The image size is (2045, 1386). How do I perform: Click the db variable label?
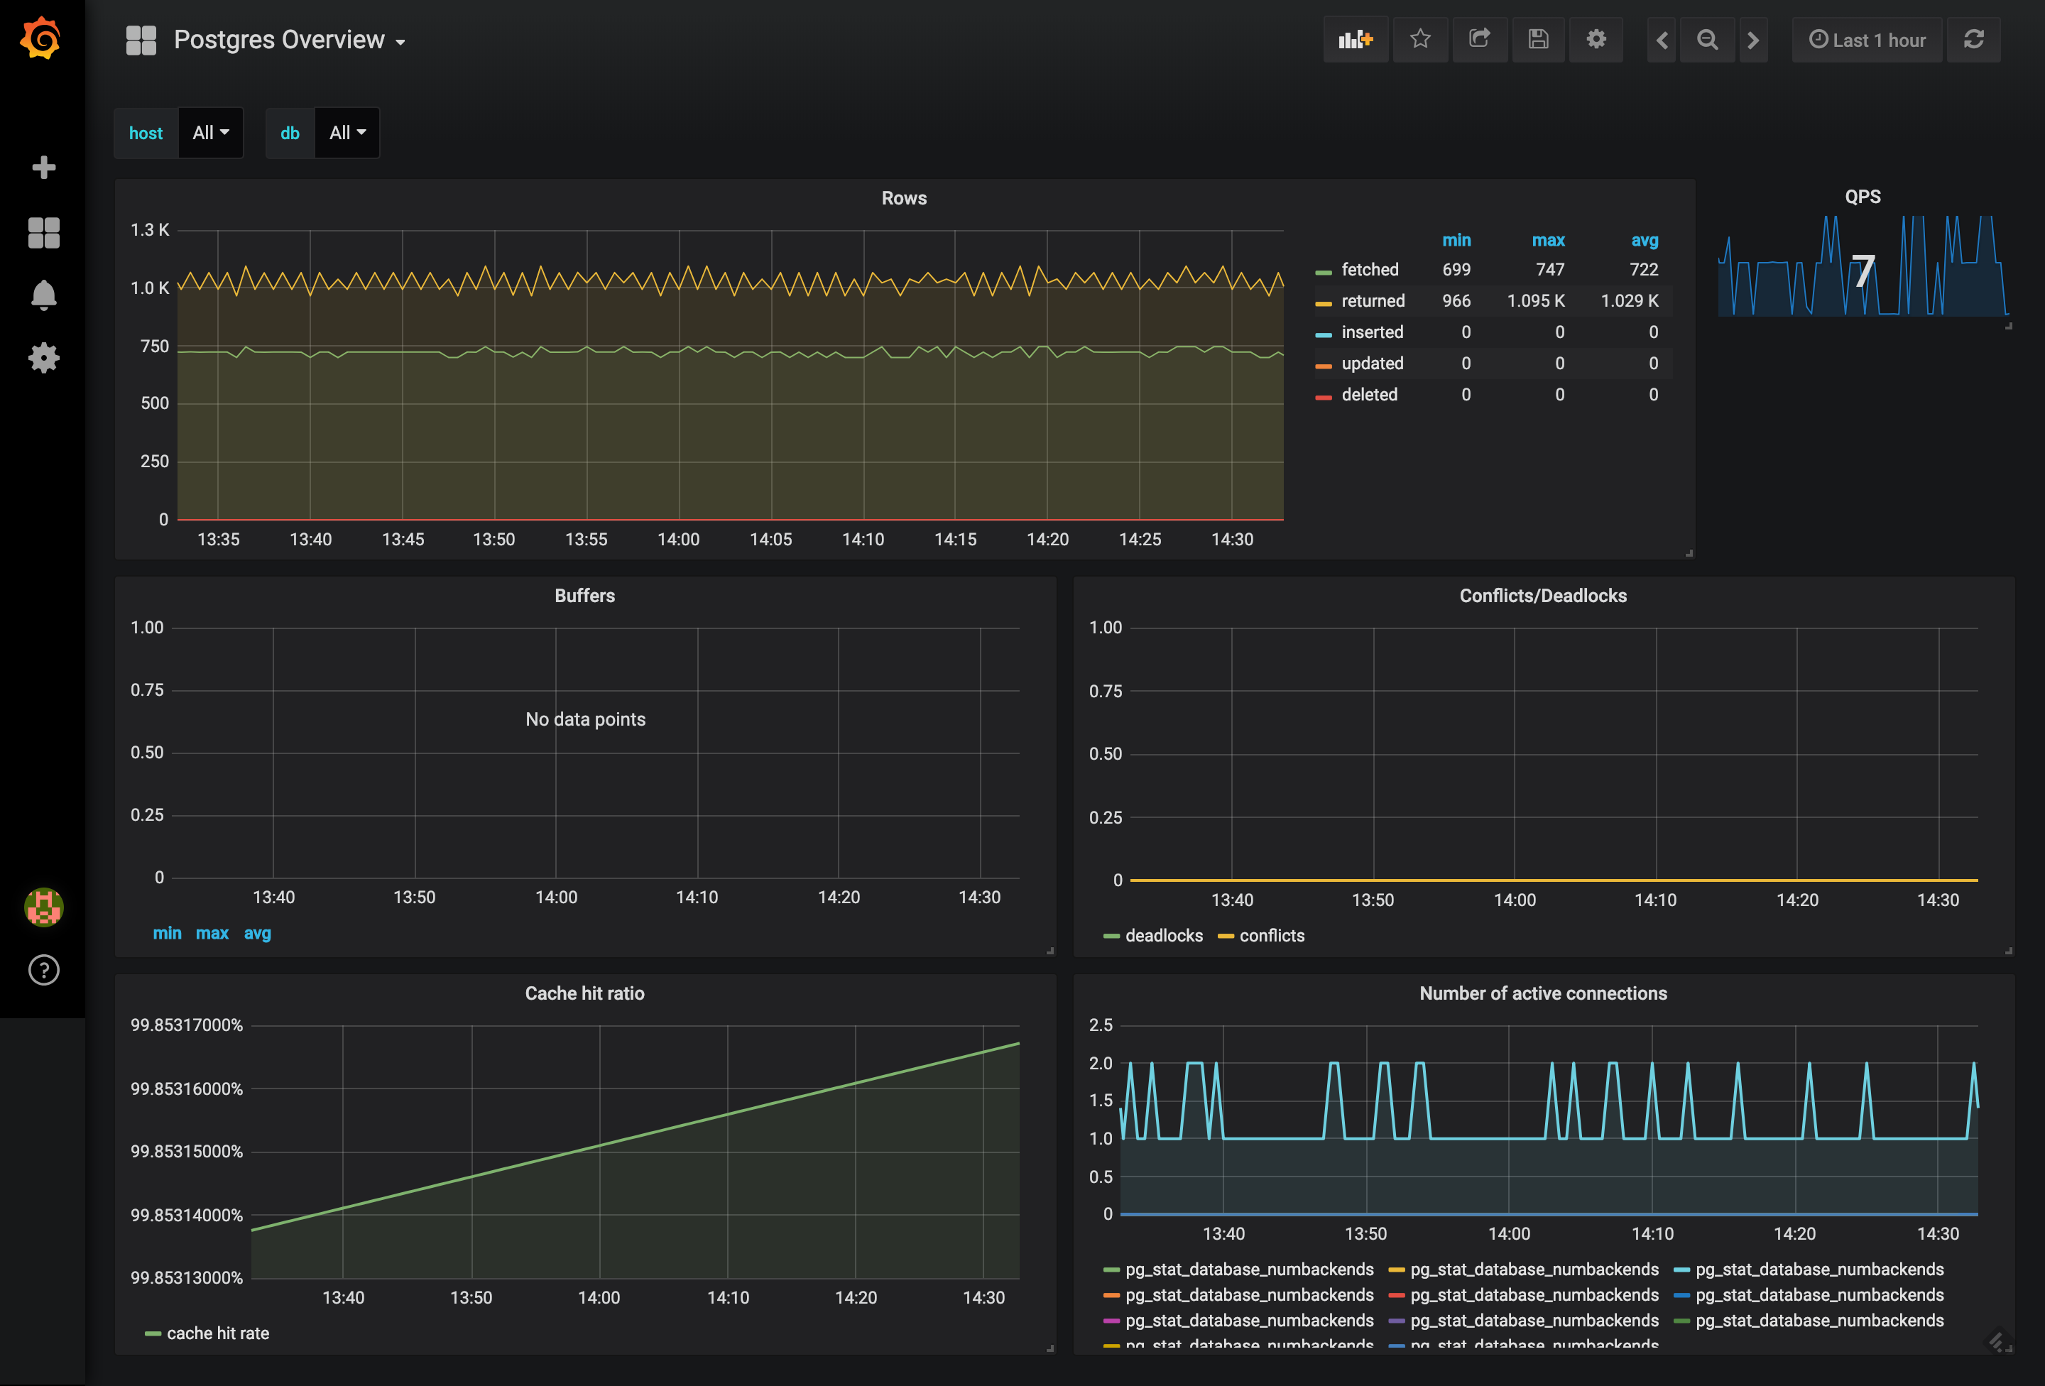point(290,133)
